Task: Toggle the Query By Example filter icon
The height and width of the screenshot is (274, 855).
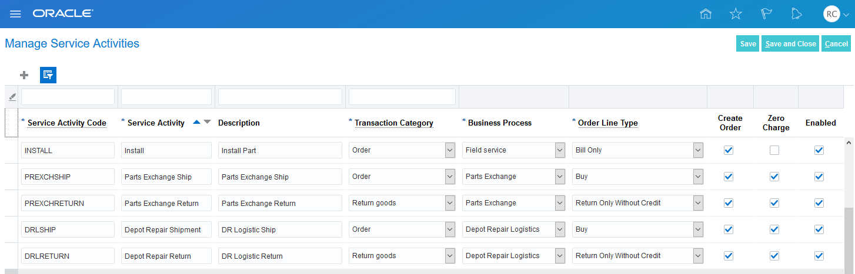Action: [48, 75]
